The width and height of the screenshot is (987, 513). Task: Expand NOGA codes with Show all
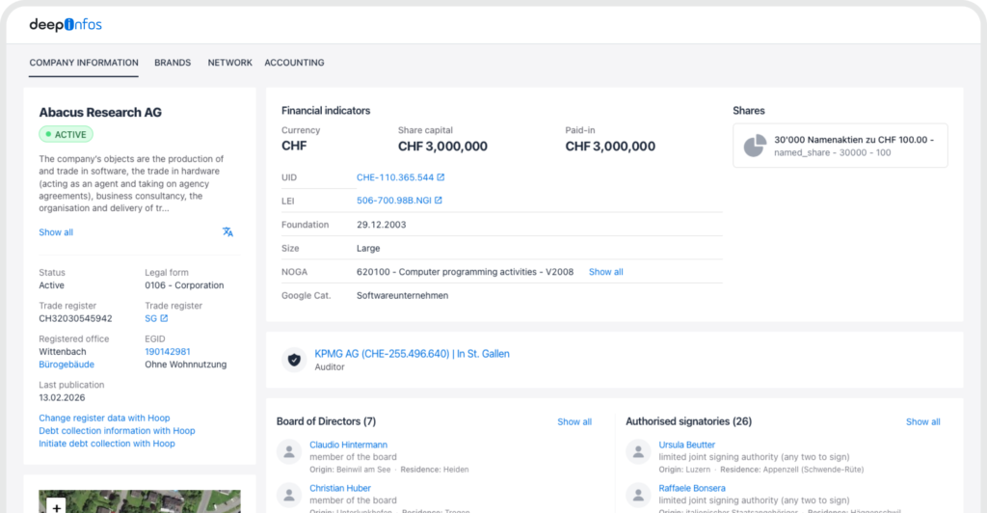click(x=605, y=272)
